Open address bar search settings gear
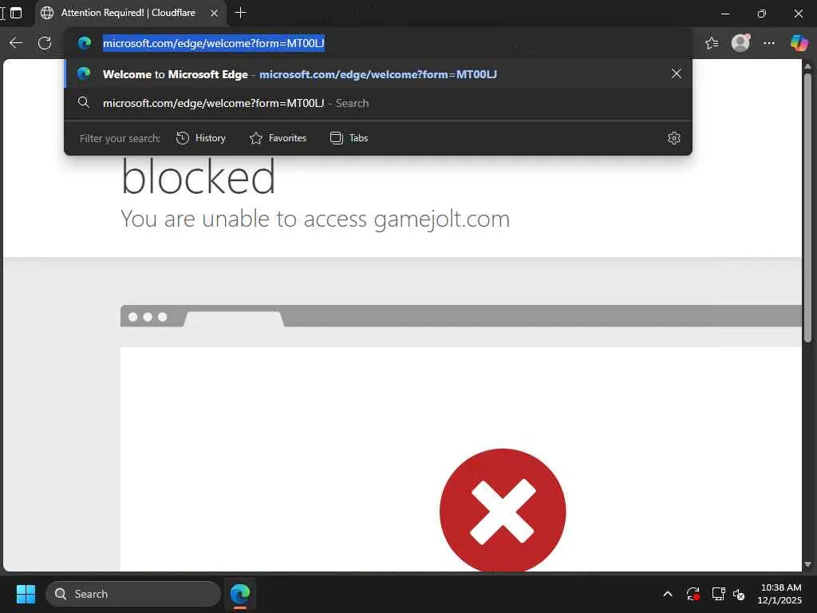The image size is (817, 613). click(x=673, y=138)
